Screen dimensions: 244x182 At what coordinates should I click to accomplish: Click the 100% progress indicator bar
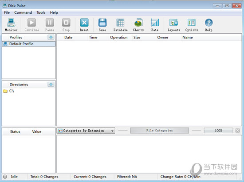click(x=218, y=131)
